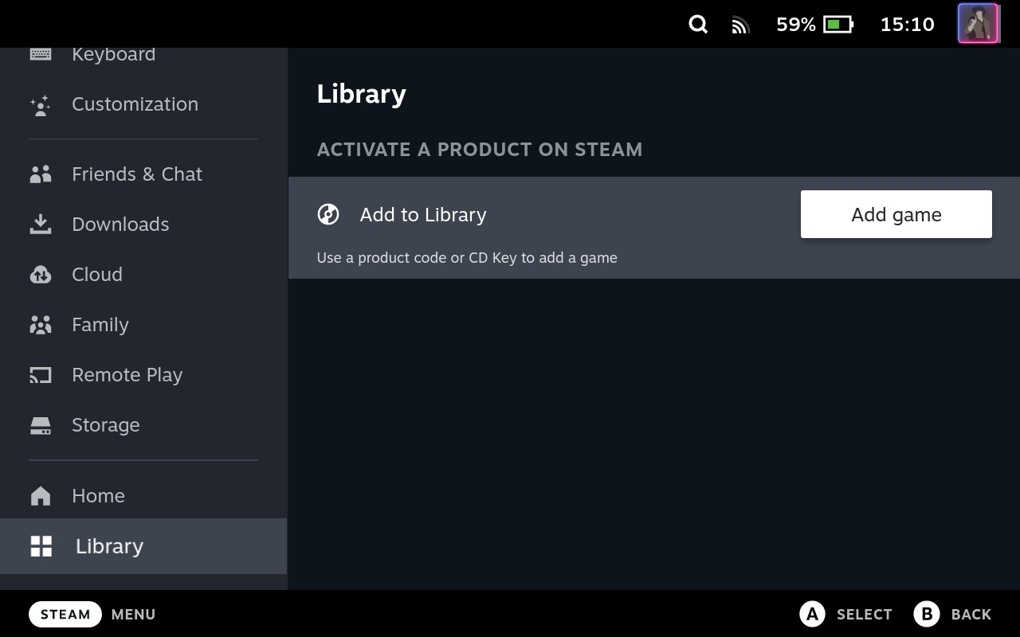The width and height of the screenshot is (1020, 637).
Task: Select the Keyboard icon in sidebar
Action: tap(41, 53)
